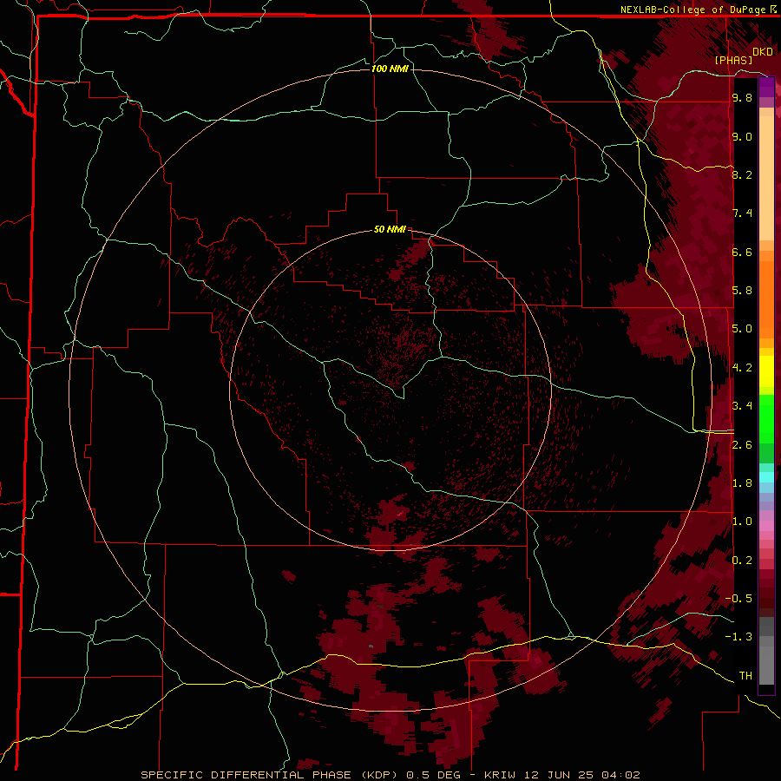Click the 3.4 scale value
Image resolution: width=781 pixels, height=781 pixels.
click(742, 405)
